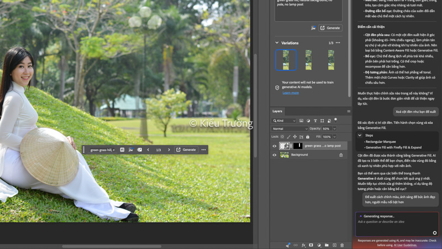Click the Fill 100% value field
This screenshot has width=442, height=249.
coord(327,137)
